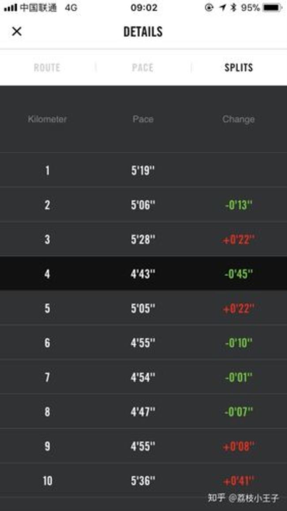287x511 pixels.
Task: Select kilometer 8 row with 4'47'' pace
Action: 143,411
